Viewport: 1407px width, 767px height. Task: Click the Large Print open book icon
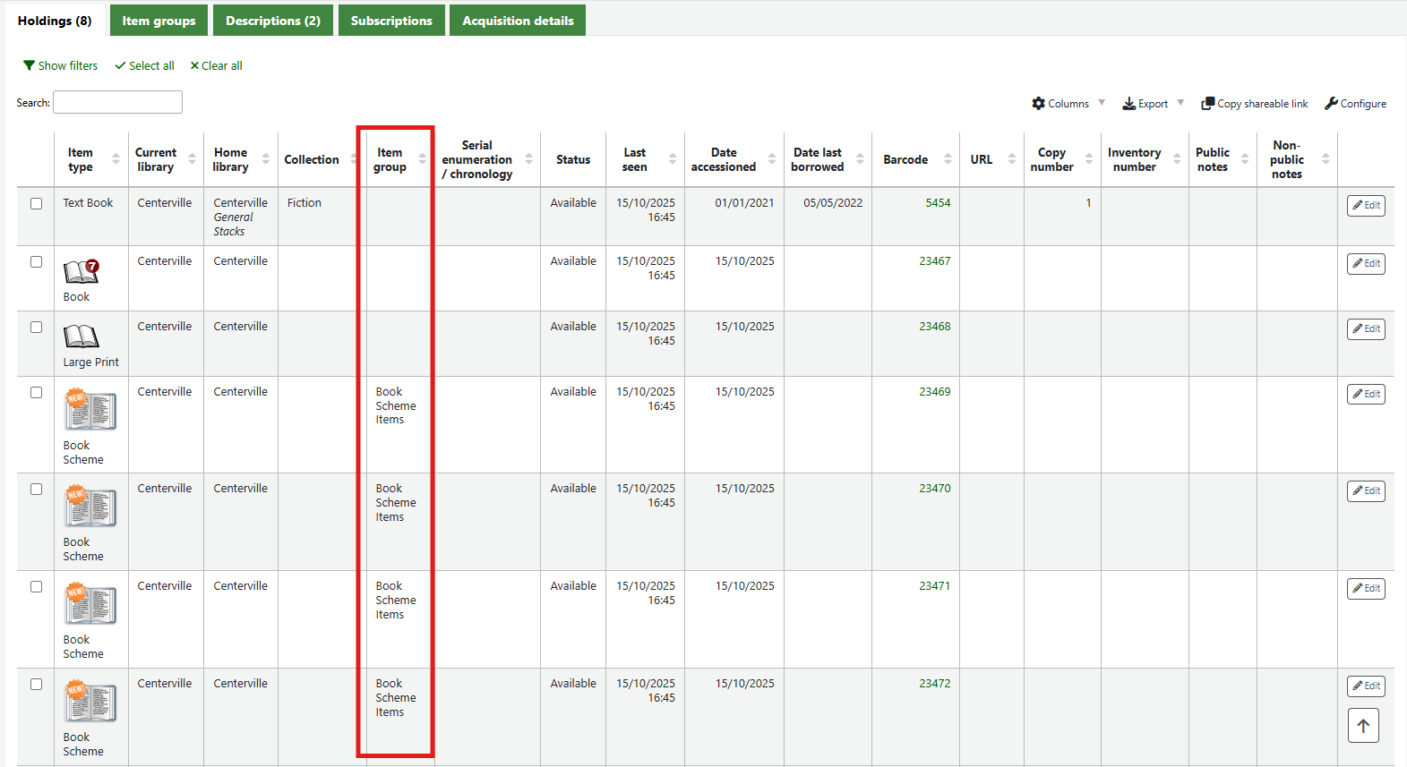coord(81,337)
